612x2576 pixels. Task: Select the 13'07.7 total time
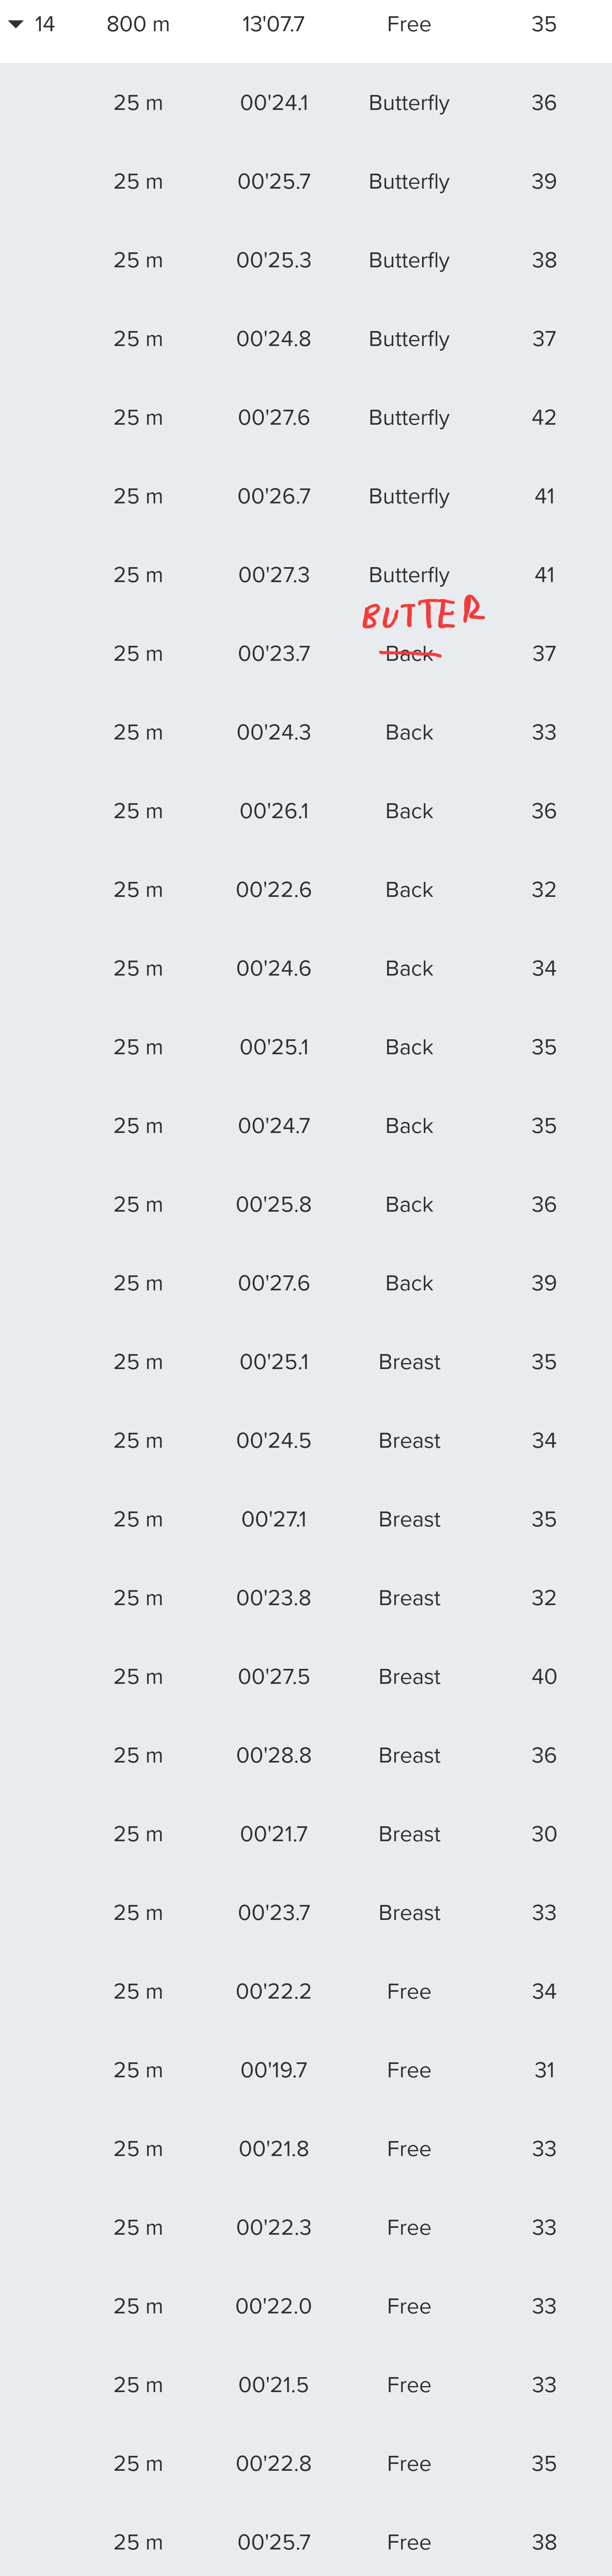(x=273, y=24)
